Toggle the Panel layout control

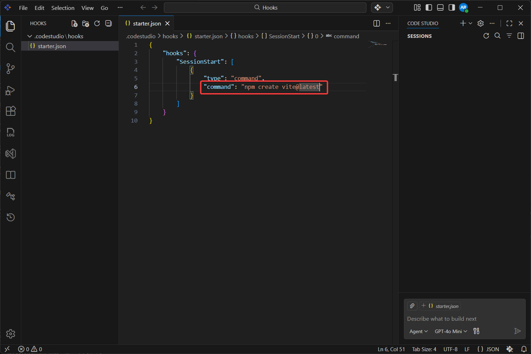(440, 7)
